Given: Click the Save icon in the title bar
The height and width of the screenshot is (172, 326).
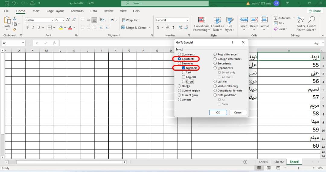Looking at the screenshot, I should 7,3.
